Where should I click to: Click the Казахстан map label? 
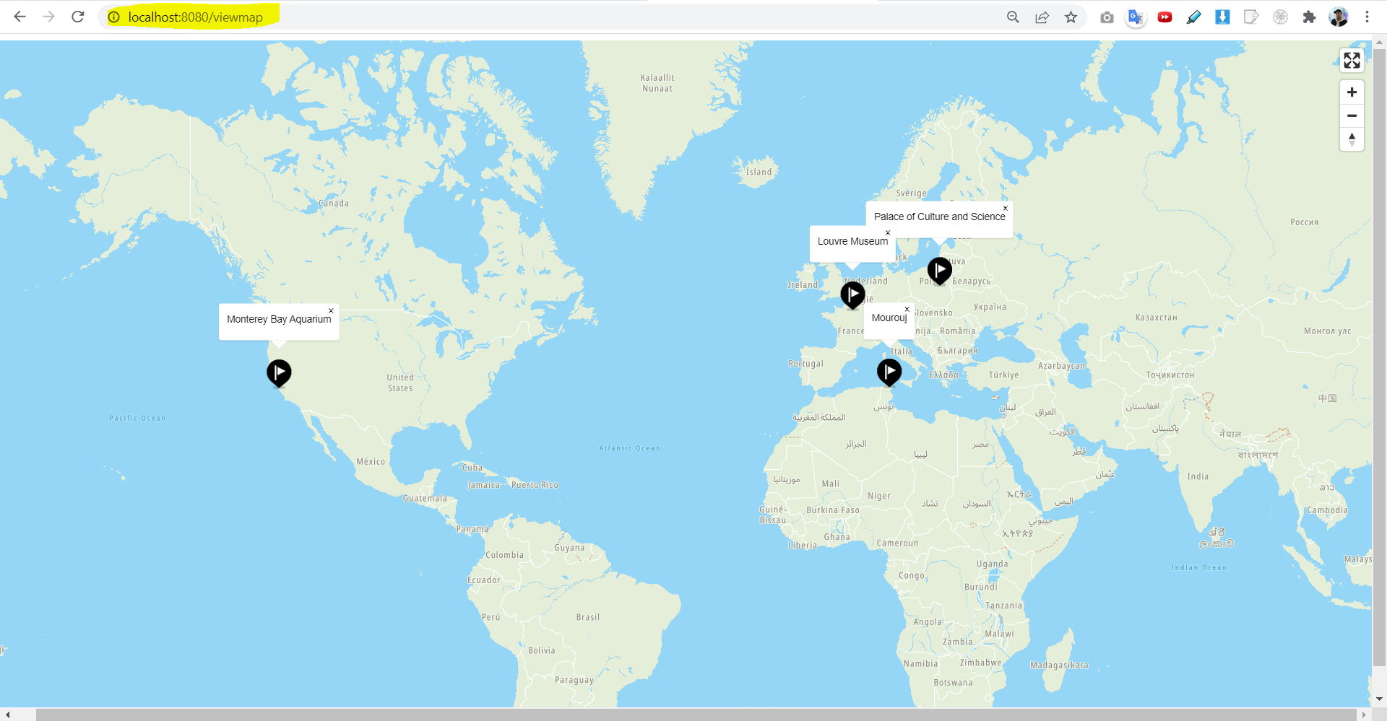click(x=1156, y=318)
